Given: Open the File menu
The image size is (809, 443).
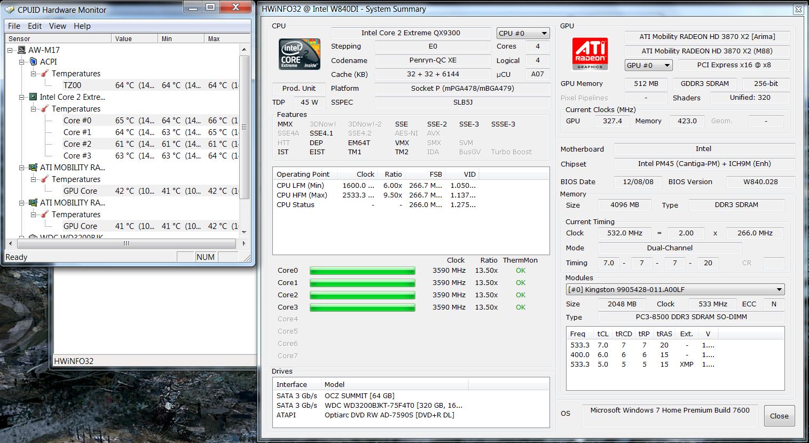Looking at the screenshot, I should coord(14,26).
